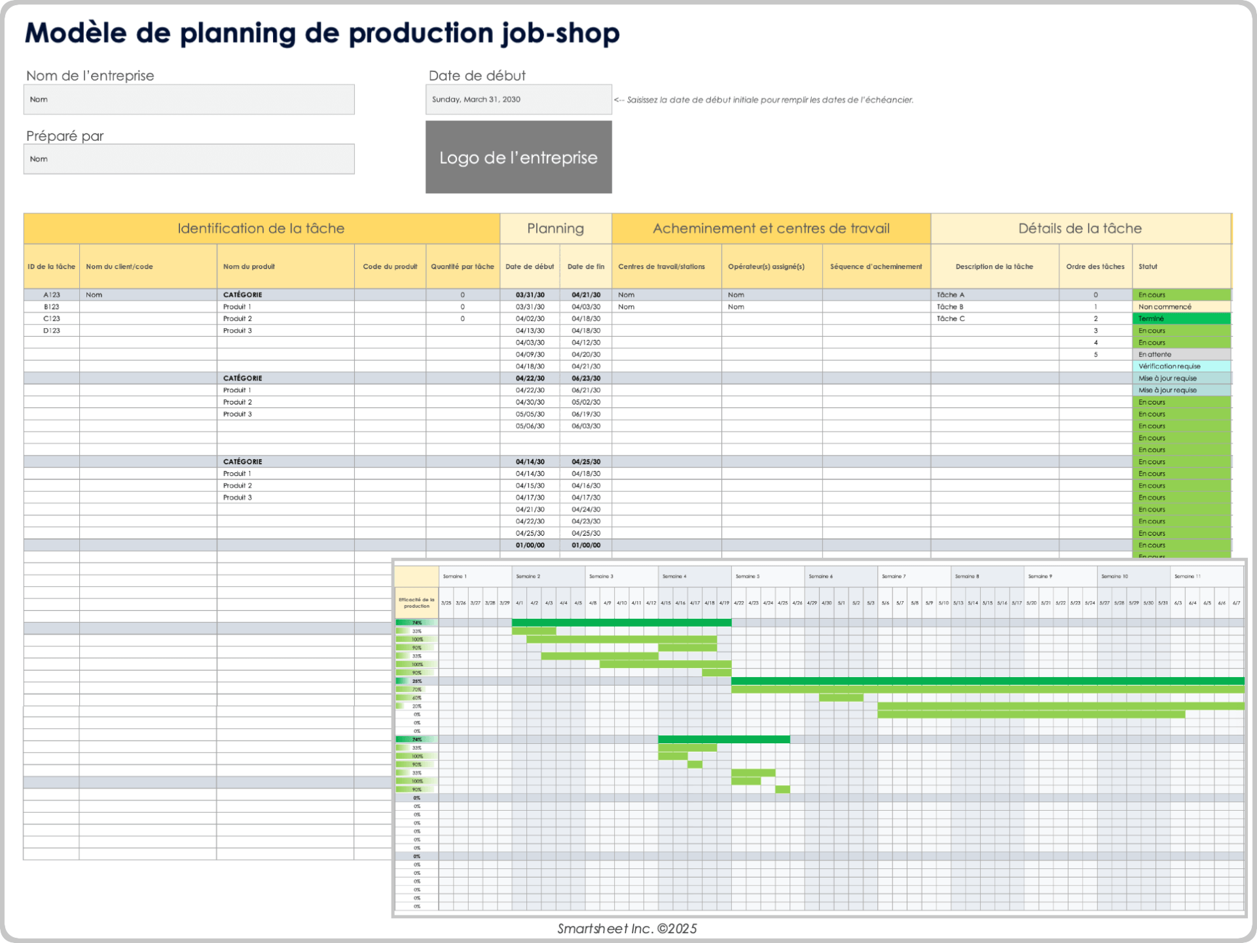Select the Date de début field showing March 31, 2030
This screenshot has height=943, width=1257.
point(518,99)
